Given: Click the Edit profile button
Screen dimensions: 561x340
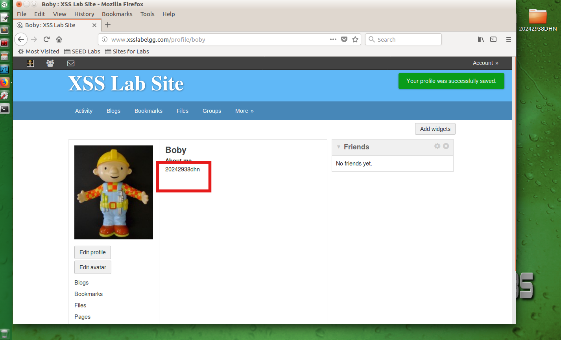Looking at the screenshot, I should click(x=92, y=252).
